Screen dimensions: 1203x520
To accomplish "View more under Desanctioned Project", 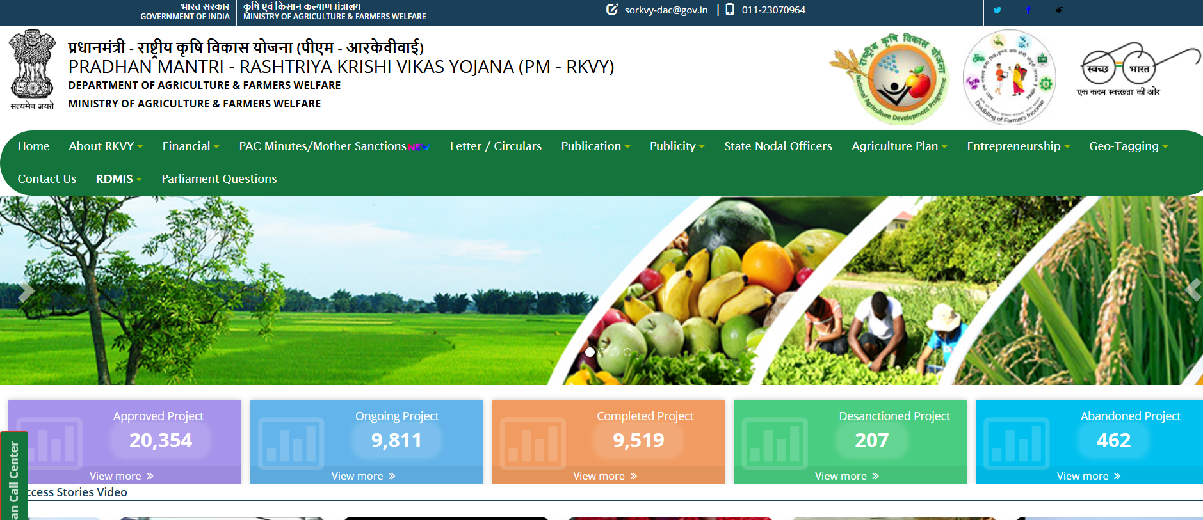I will pos(847,476).
